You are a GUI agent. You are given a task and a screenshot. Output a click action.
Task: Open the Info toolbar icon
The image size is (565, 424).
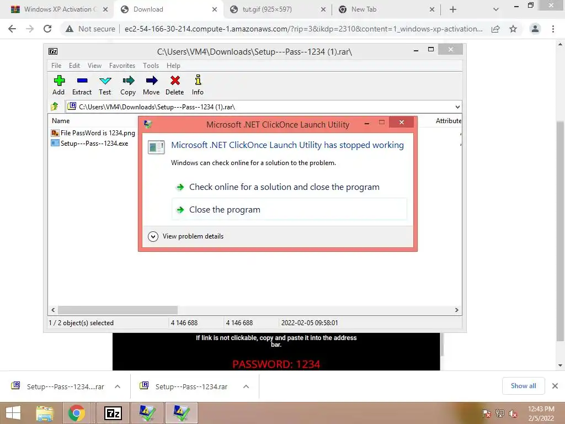click(x=198, y=79)
